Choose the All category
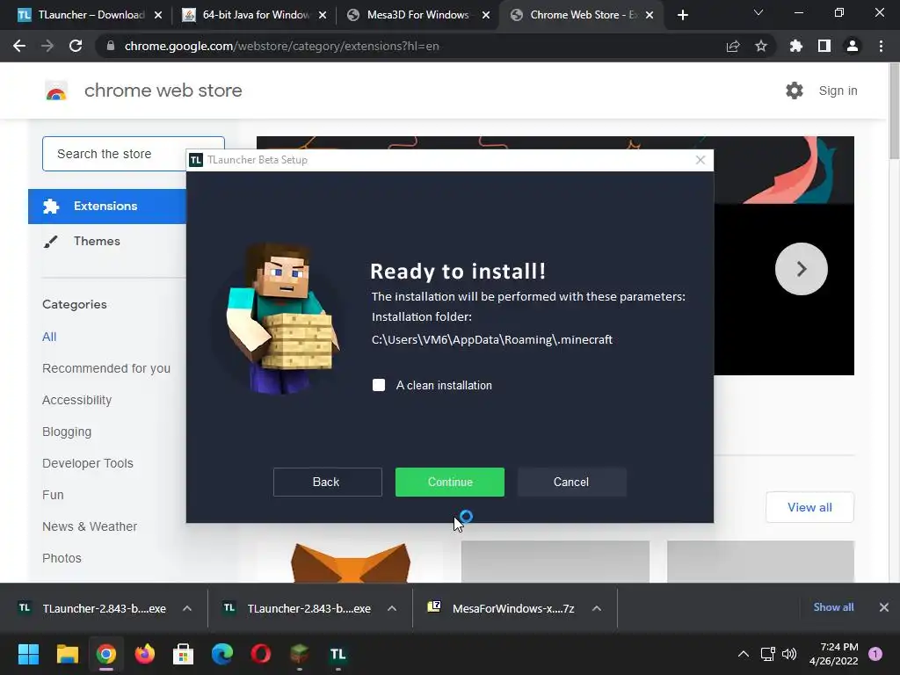This screenshot has width=900, height=675. 49,337
